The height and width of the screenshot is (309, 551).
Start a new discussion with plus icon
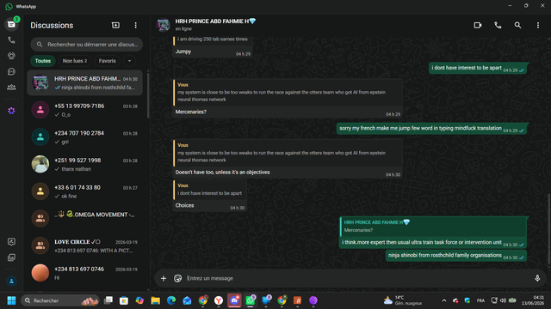click(115, 25)
